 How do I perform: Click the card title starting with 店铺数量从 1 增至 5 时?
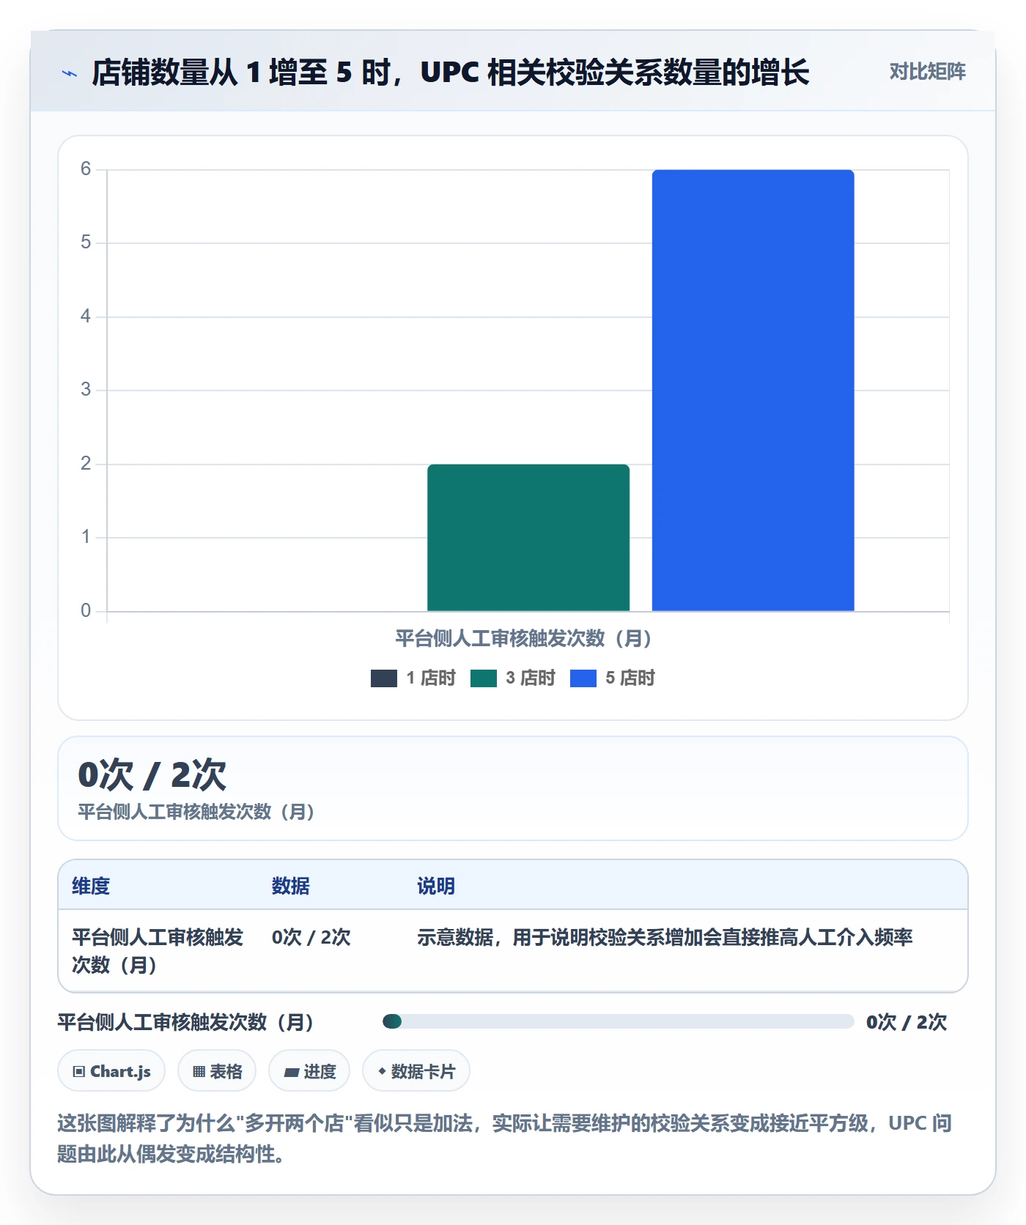(x=450, y=73)
